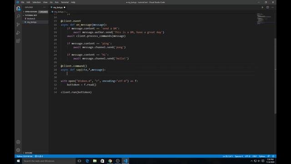Change indentation via Spaces: 4
The image size is (291, 164).
[239, 156]
